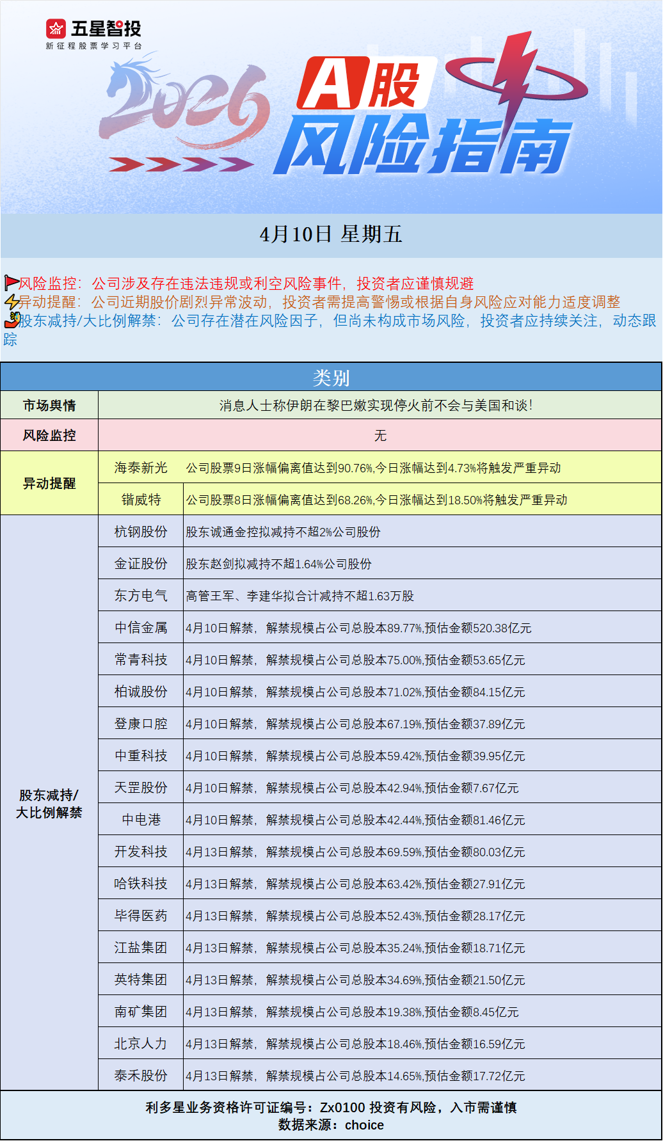
Task: Click the Iran ceasefire news text
Action: coord(376,405)
